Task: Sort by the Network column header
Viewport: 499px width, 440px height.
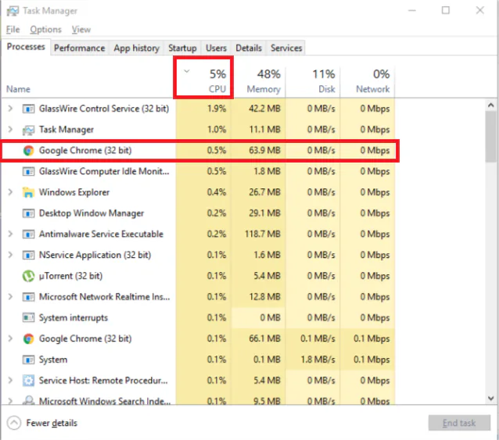Action: [x=368, y=81]
